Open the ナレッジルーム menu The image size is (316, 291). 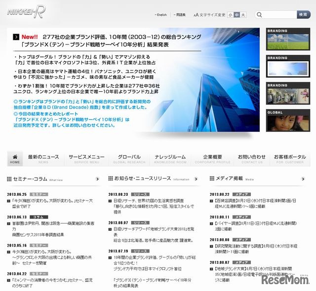170,159
